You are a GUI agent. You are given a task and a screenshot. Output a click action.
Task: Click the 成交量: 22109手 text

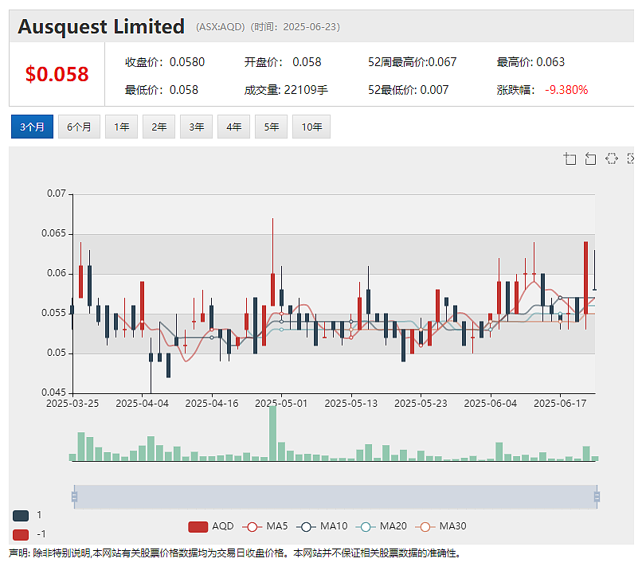click(286, 90)
